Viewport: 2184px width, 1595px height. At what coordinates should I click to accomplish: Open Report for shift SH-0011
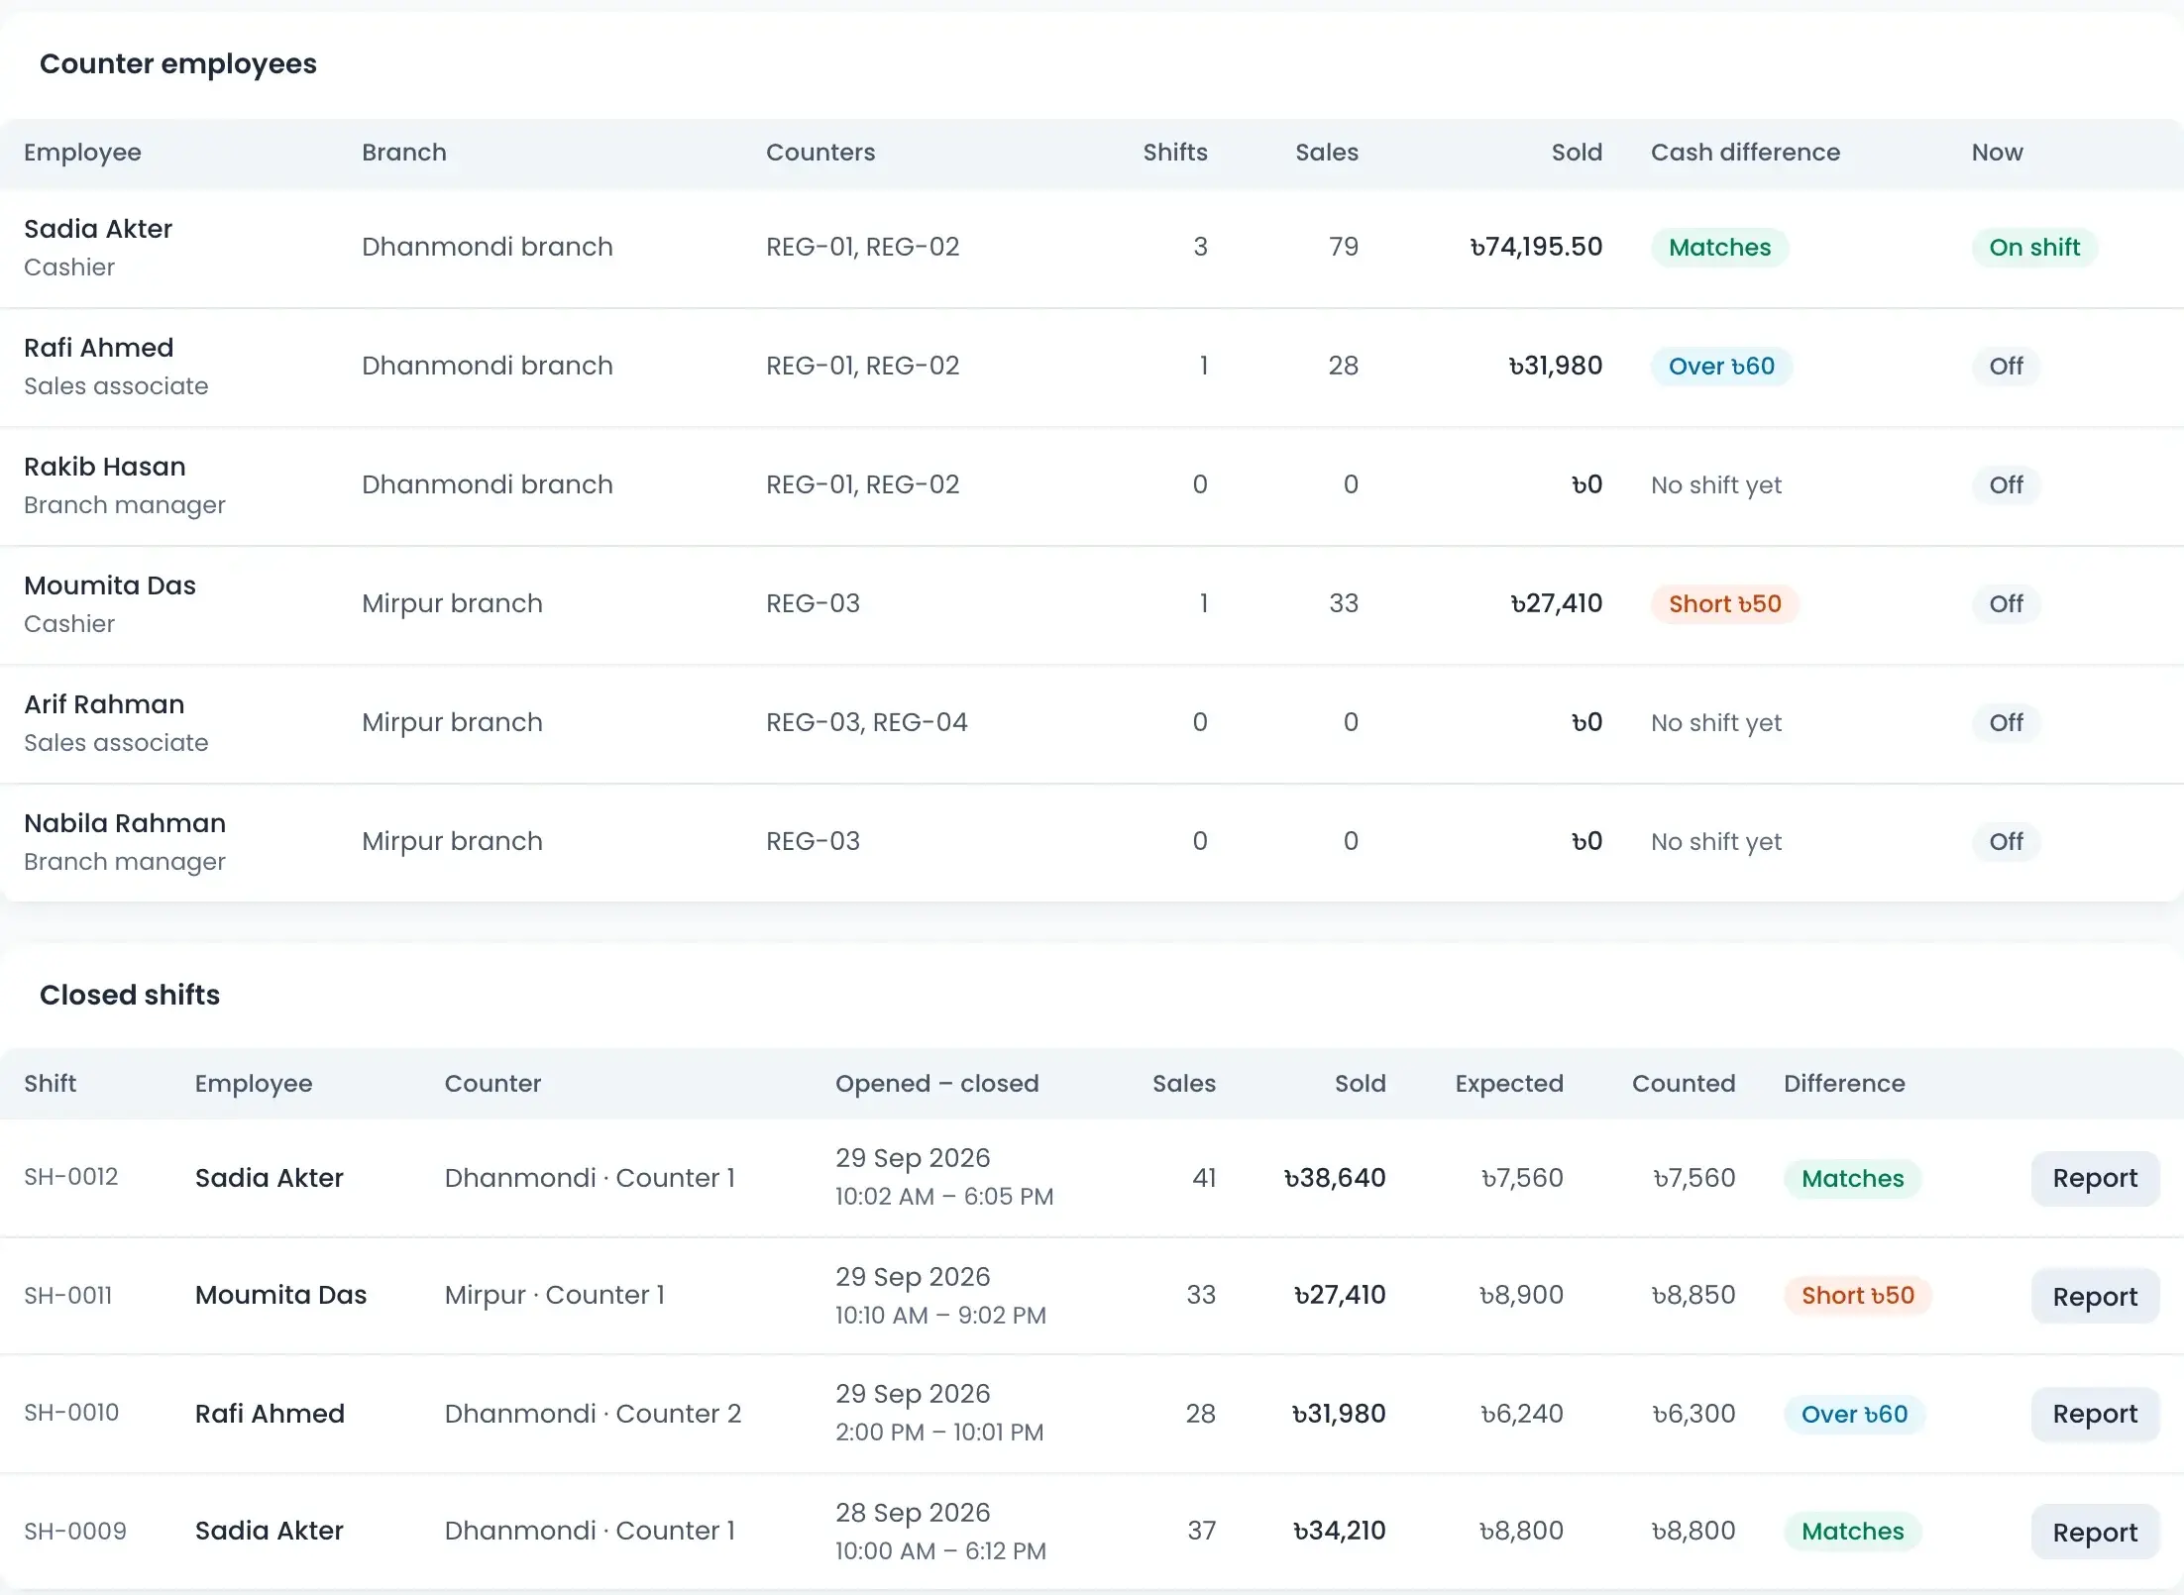pos(2095,1296)
